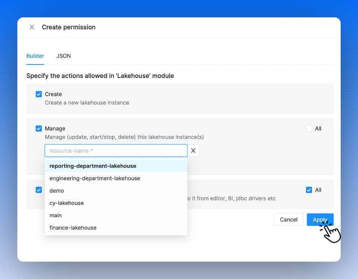Click the 'Specify the actions allowed' heading

click(100, 76)
